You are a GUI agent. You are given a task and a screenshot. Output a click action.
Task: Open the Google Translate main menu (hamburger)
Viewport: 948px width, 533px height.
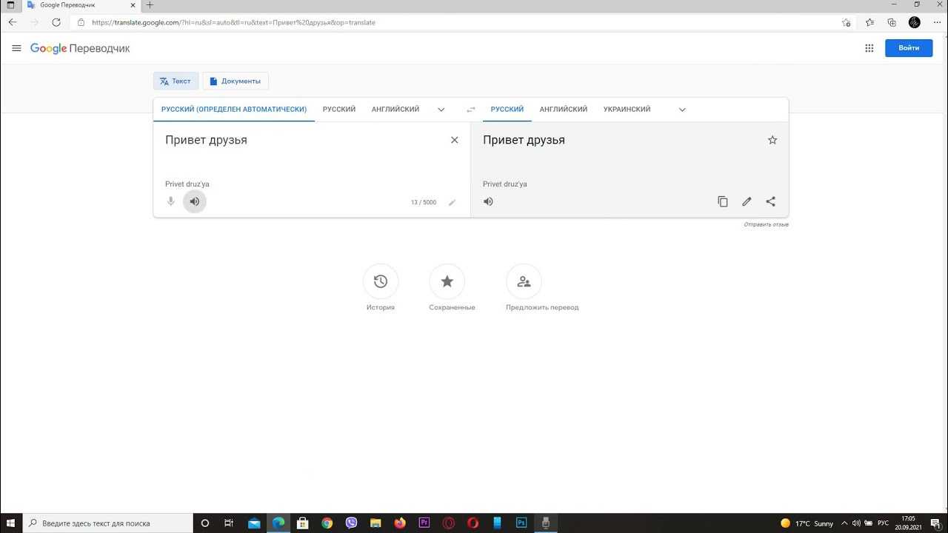click(x=17, y=48)
